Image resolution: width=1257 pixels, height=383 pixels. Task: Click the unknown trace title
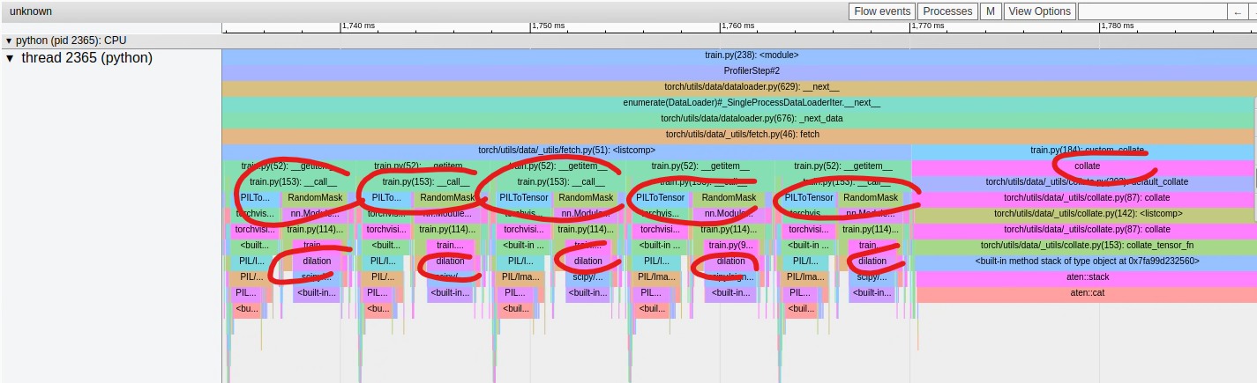click(x=31, y=11)
